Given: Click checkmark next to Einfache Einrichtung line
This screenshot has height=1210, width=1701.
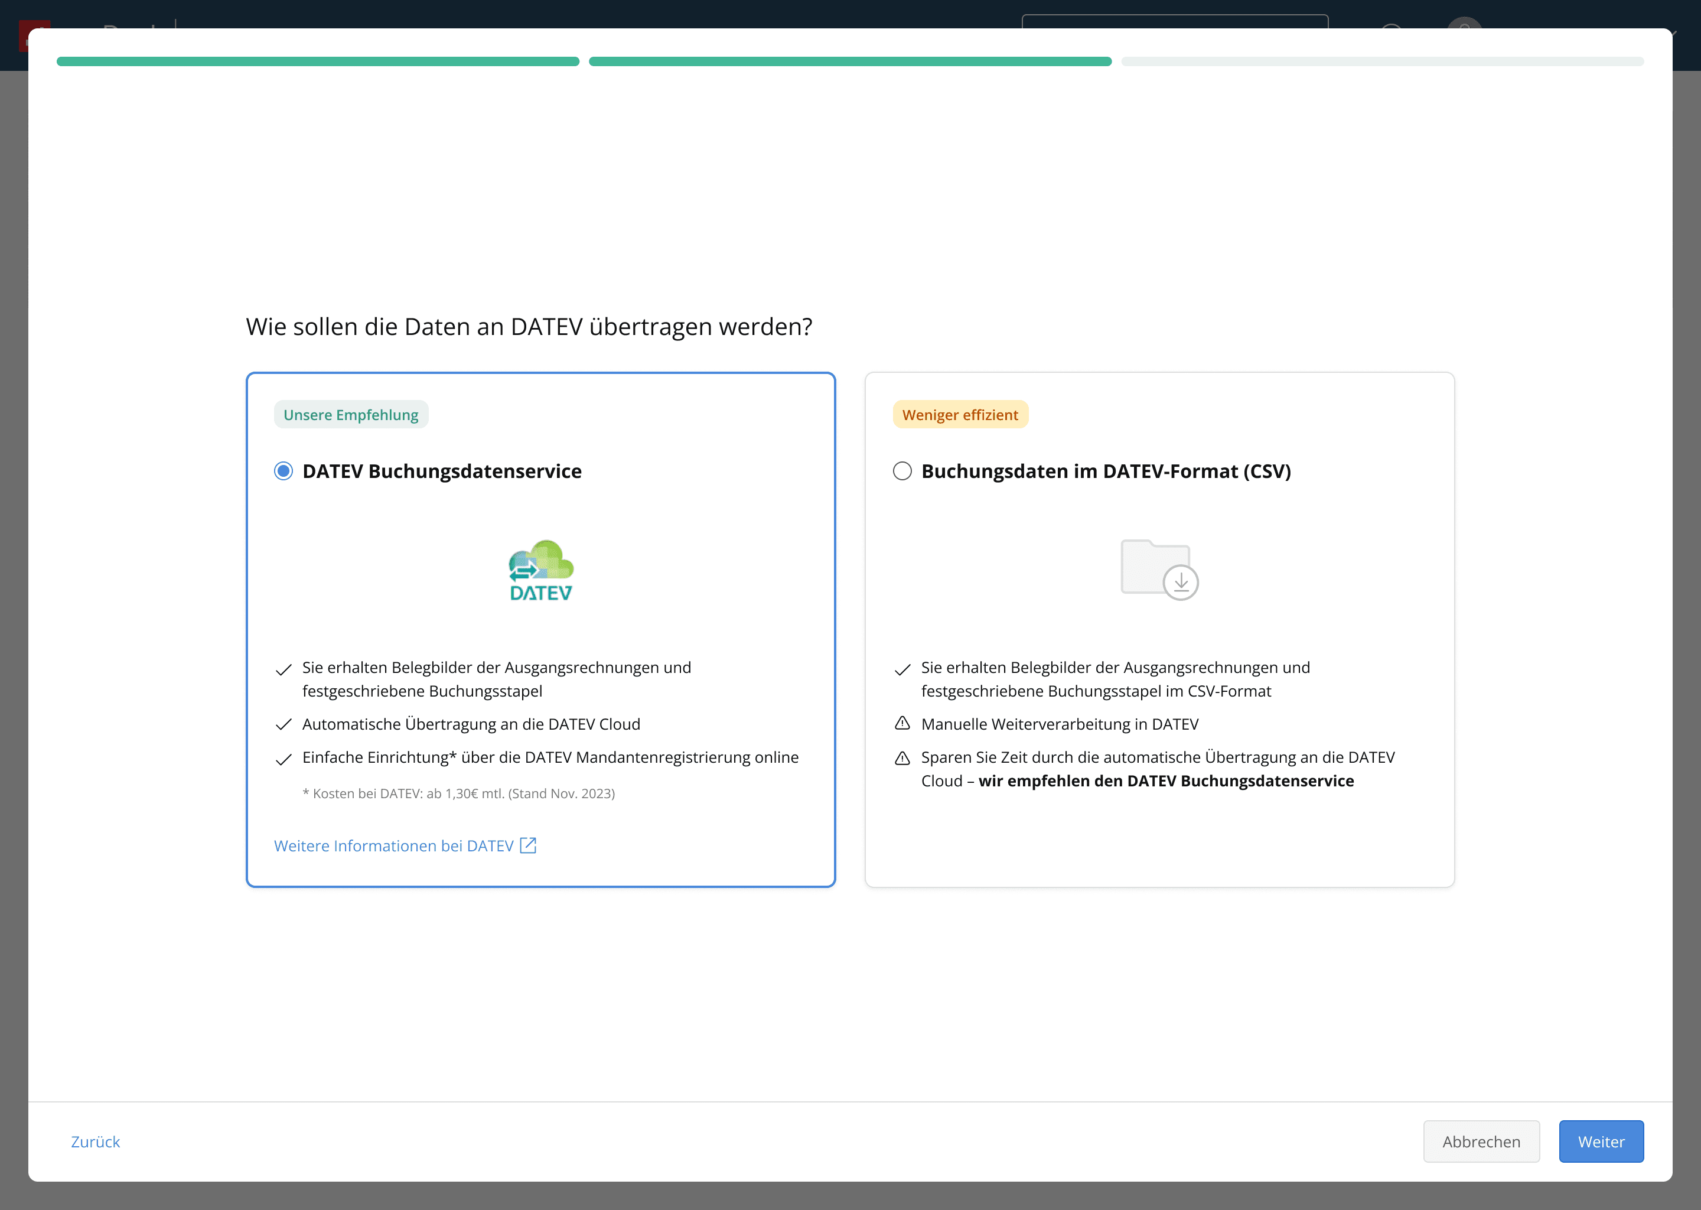Looking at the screenshot, I should [283, 759].
